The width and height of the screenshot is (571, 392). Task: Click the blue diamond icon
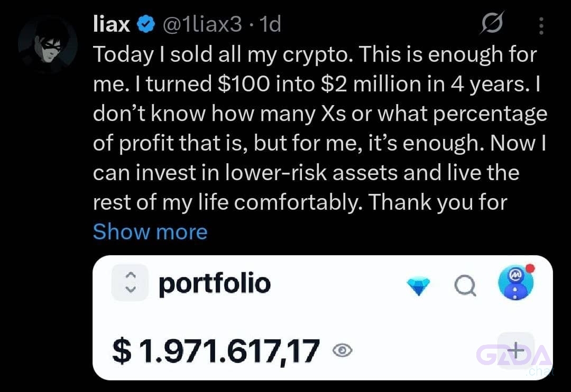pos(418,285)
